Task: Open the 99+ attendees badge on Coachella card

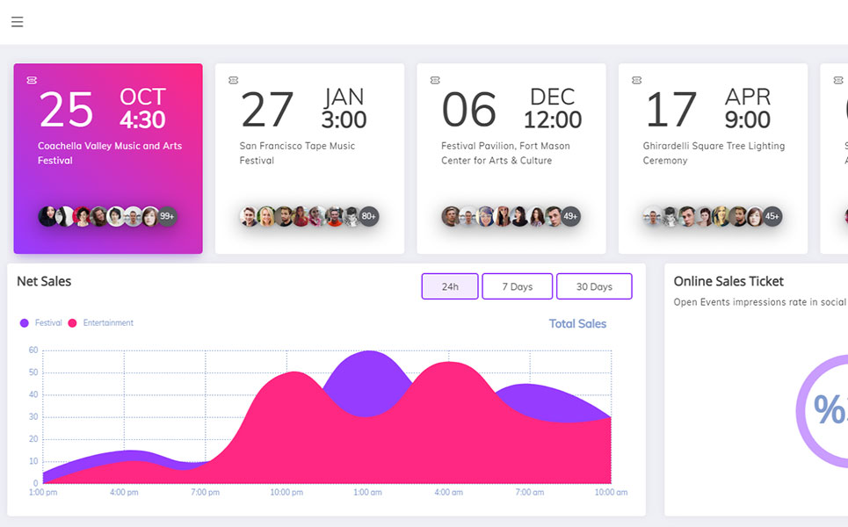Action: pos(167,216)
